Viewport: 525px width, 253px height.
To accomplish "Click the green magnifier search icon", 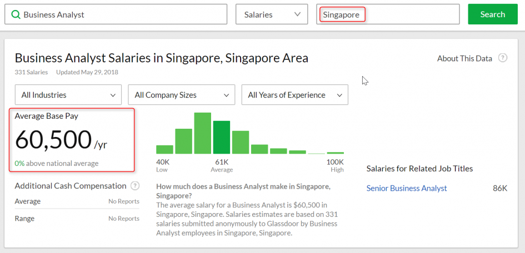I will pos(16,14).
